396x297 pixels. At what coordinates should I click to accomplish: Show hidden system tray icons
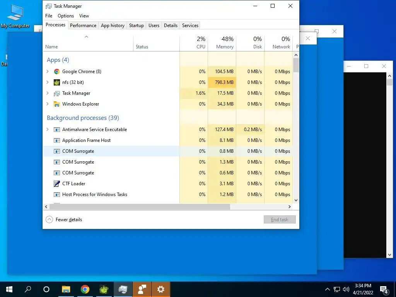tap(327, 289)
